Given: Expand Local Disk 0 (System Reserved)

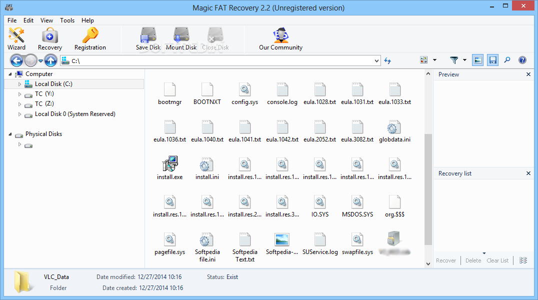Looking at the screenshot, I should [x=19, y=114].
